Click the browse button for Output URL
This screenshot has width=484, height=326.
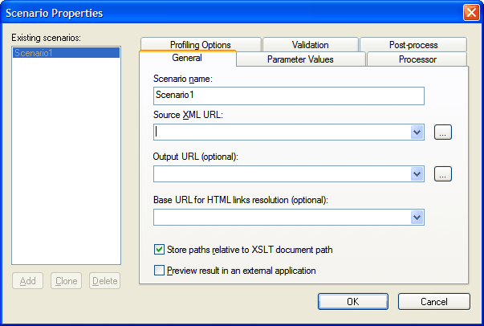(443, 173)
